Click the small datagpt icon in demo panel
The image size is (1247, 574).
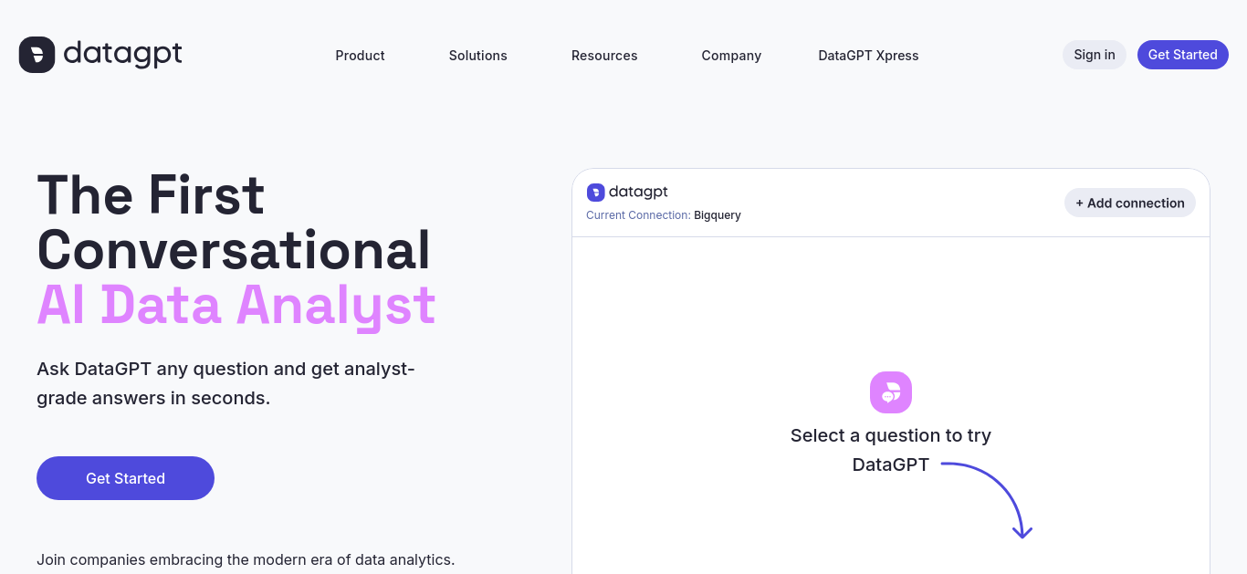point(595,193)
